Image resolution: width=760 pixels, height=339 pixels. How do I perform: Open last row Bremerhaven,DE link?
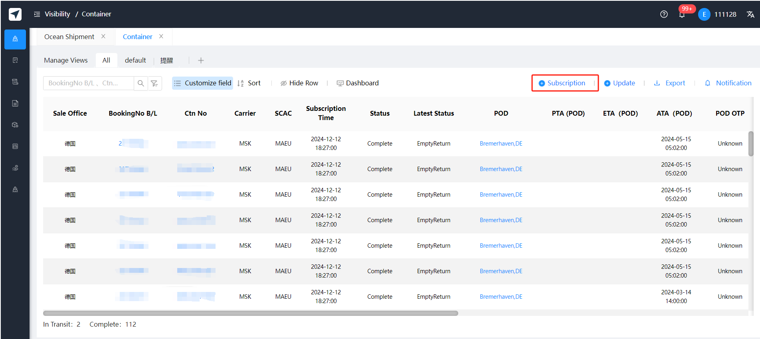(501, 297)
